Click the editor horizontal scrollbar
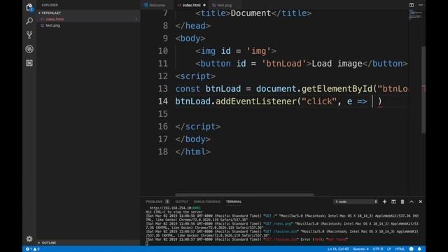Screen dimensions: 448x252 tap(244, 195)
